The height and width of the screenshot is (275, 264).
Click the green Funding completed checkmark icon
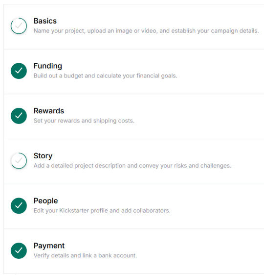point(19,71)
